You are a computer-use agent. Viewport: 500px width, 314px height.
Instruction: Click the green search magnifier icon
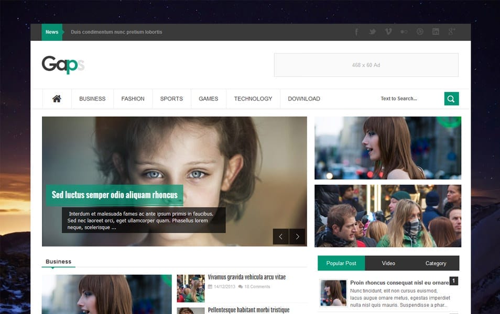(451, 98)
